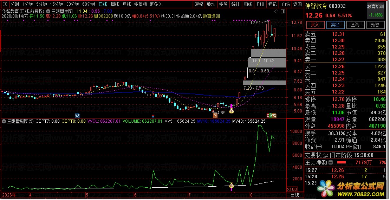The image size is (390, 200).
Task: Click the 预警 alert button
Action: point(375,25)
